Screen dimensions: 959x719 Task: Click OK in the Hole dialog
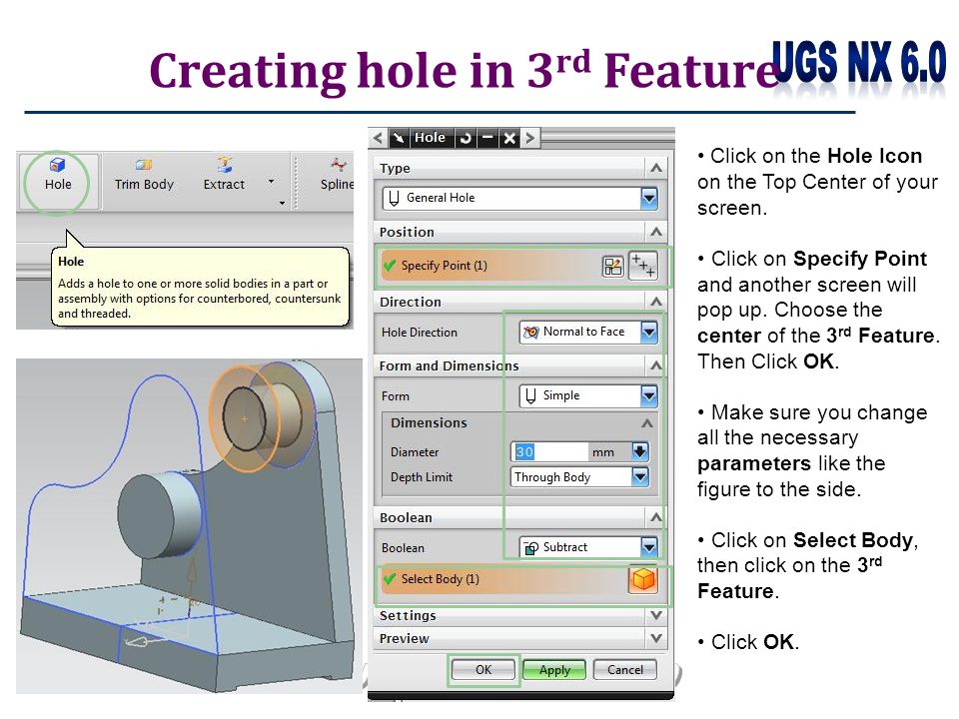[x=483, y=669]
